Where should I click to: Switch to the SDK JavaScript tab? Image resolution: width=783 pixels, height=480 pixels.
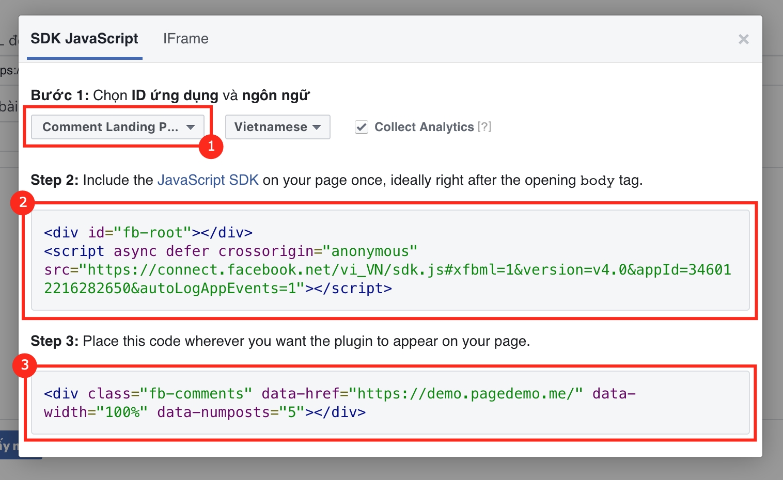[84, 39]
